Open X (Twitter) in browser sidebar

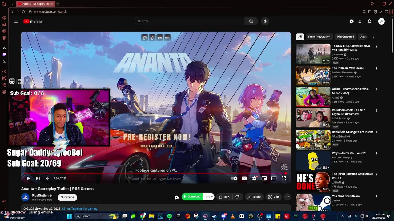[x=4, y=61]
